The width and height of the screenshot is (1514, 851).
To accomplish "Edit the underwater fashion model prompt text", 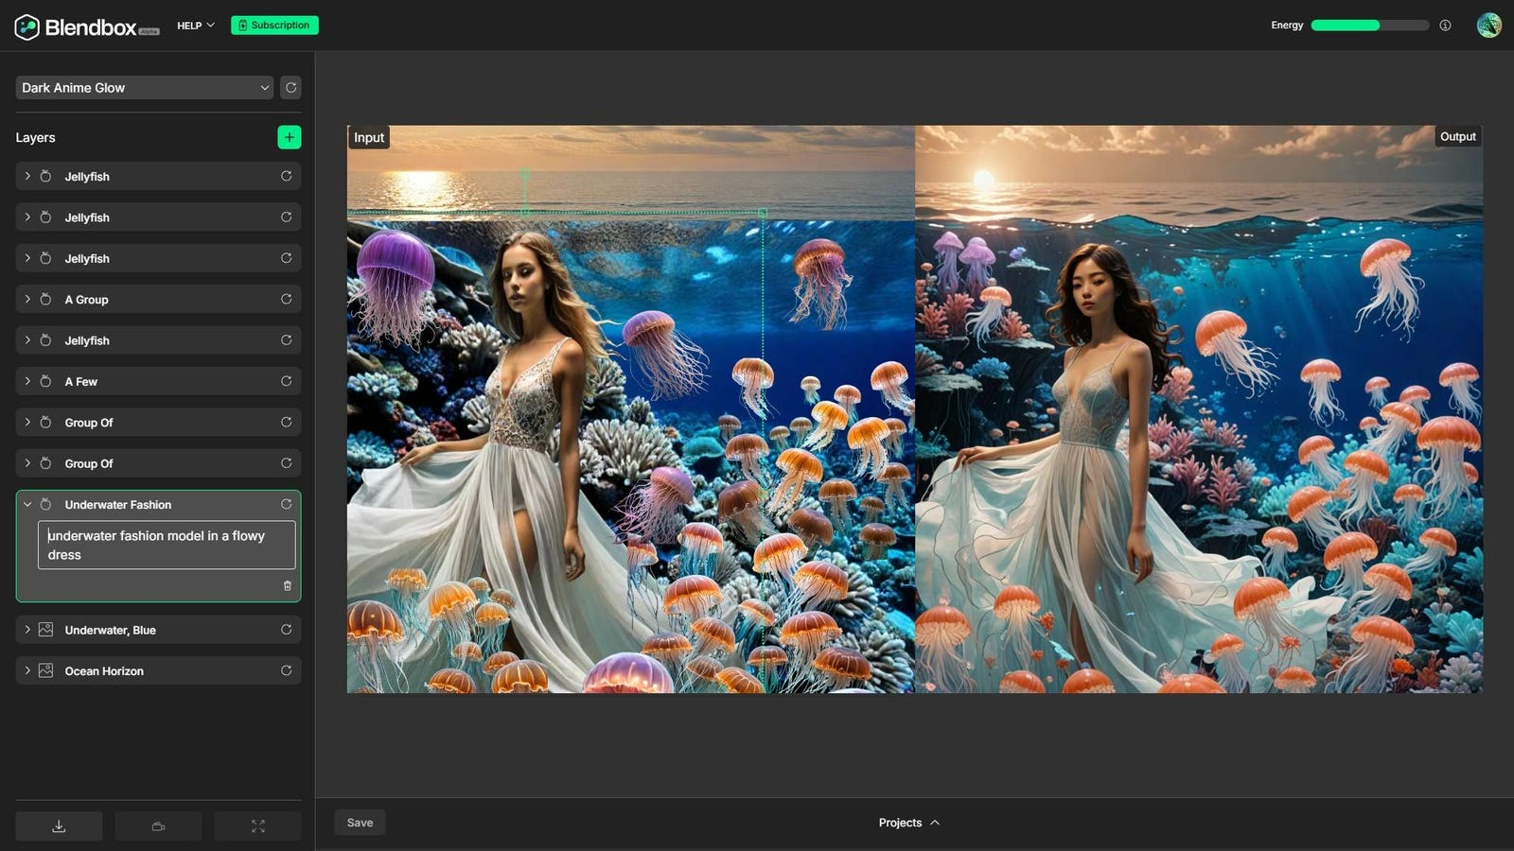I will [166, 546].
